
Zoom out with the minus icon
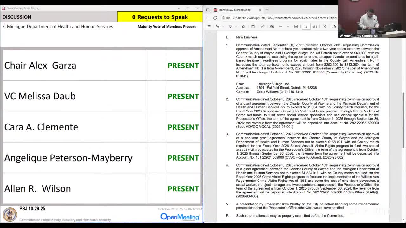pyautogui.click(x=280, y=26)
